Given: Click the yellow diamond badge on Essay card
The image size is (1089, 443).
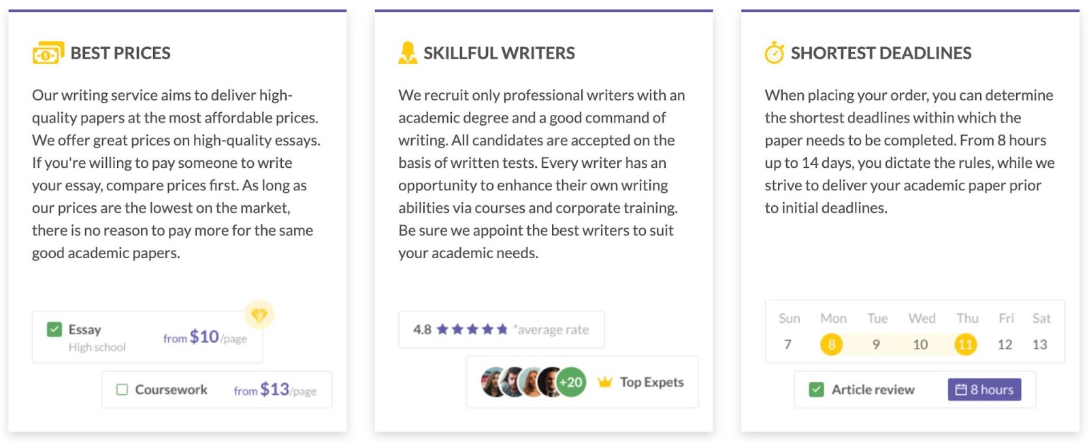Looking at the screenshot, I should (259, 315).
